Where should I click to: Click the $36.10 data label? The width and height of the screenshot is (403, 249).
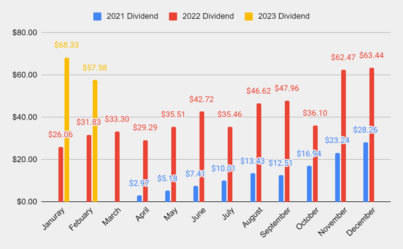[x=315, y=113]
